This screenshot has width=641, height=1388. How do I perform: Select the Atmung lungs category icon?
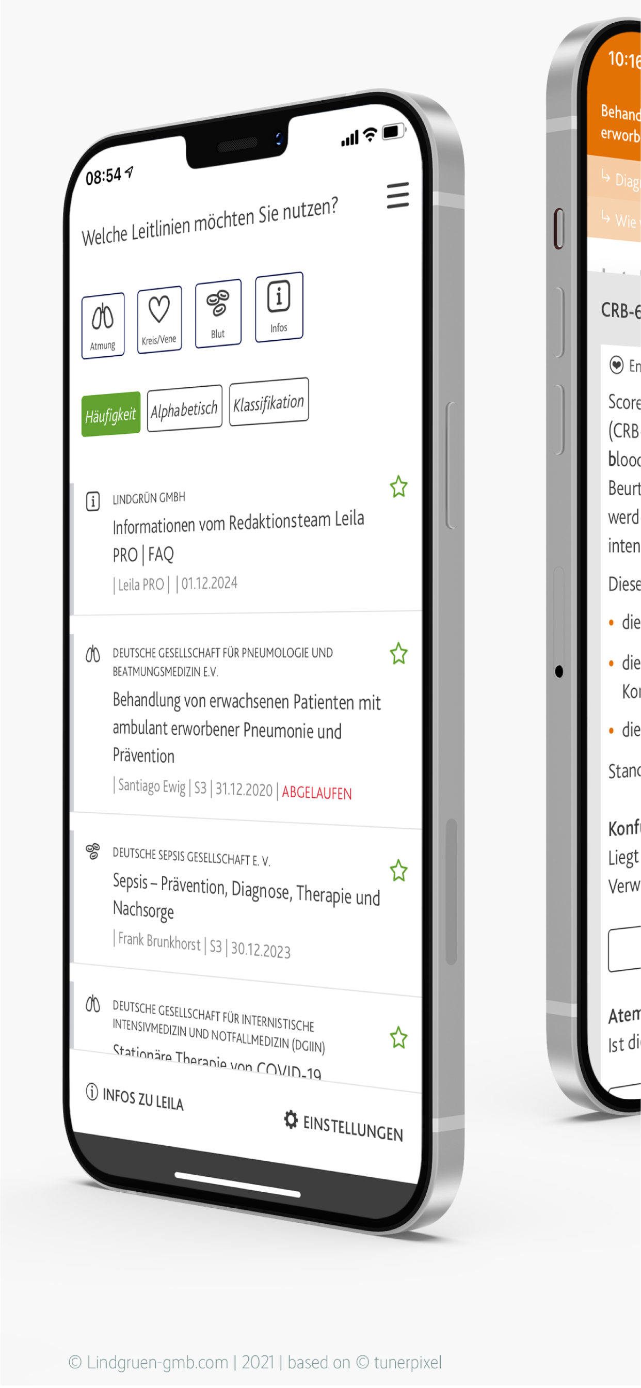(x=103, y=325)
